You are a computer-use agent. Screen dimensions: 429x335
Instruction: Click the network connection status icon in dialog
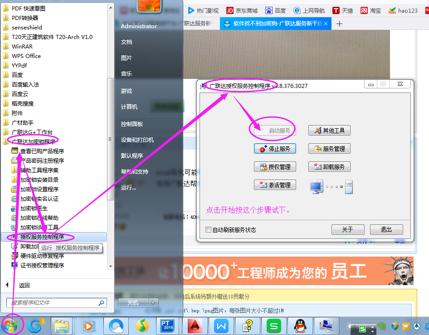coord(331,187)
